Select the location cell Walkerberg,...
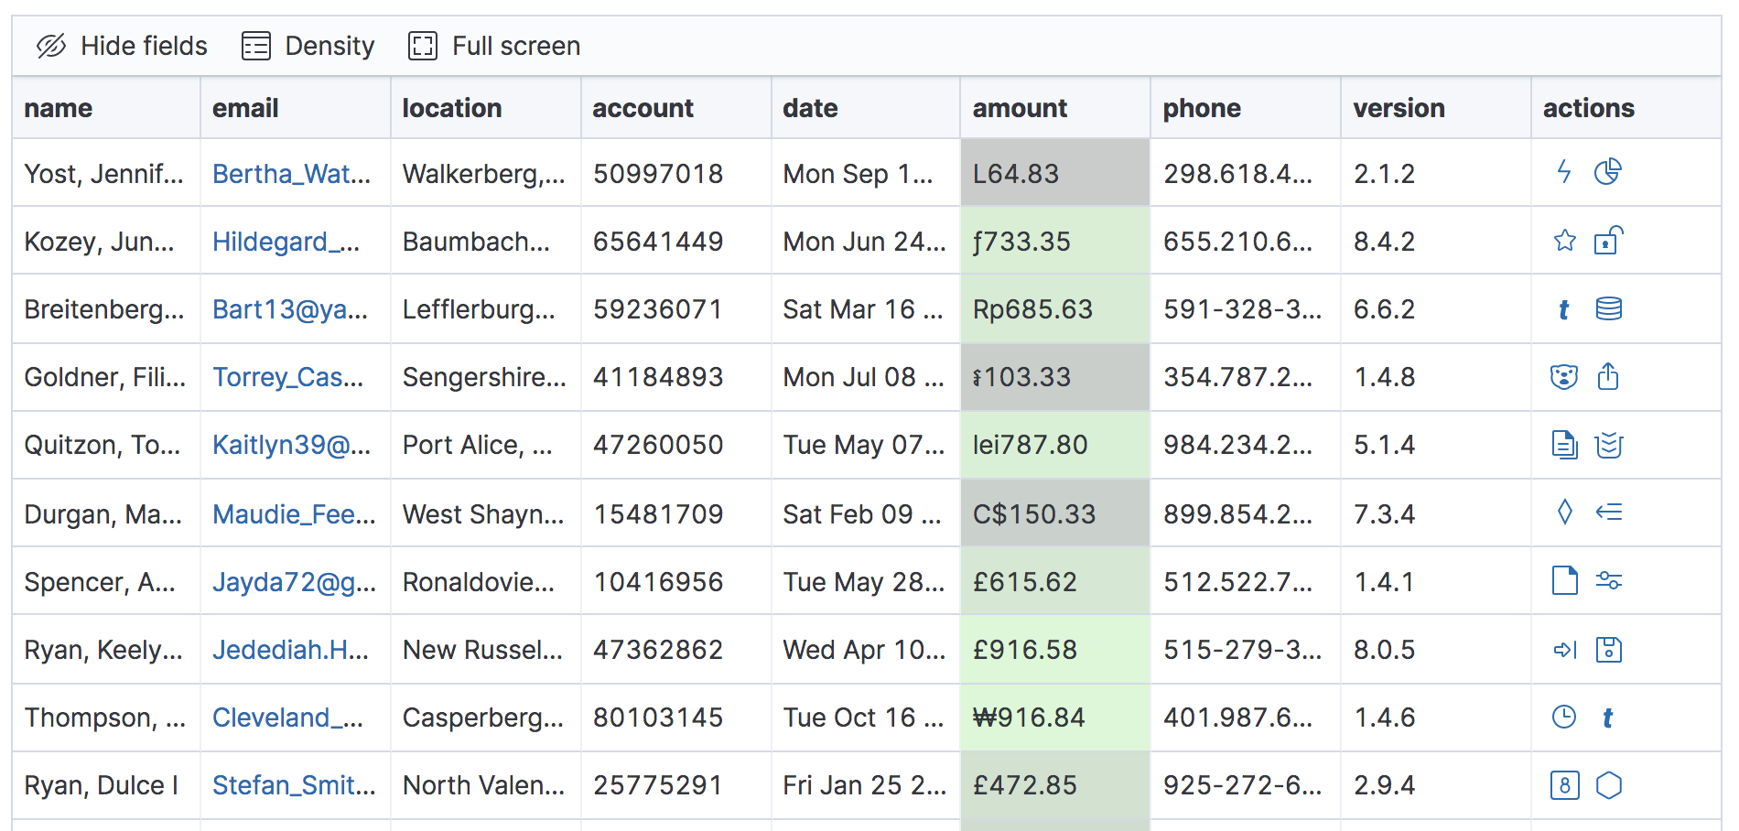The image size is (1739, 831). (486, 173)
